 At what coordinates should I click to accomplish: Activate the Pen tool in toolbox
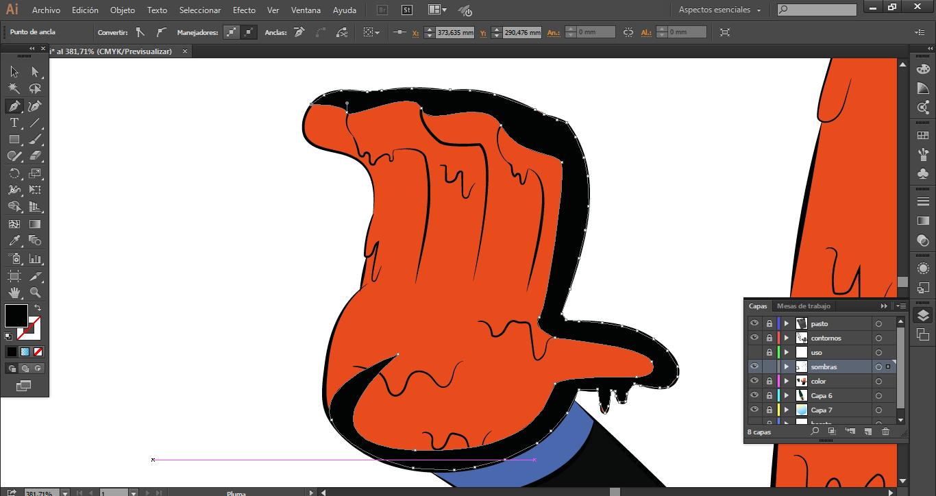point(14,106)
